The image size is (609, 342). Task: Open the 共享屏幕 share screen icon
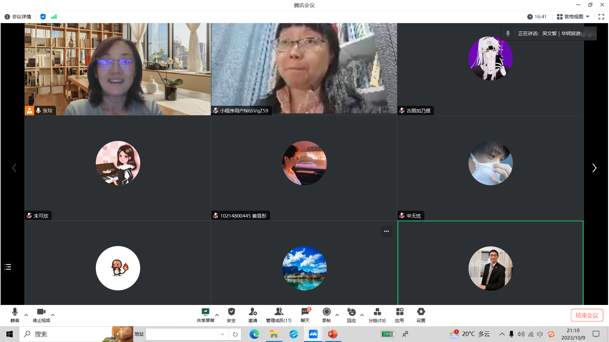(205, 312)
